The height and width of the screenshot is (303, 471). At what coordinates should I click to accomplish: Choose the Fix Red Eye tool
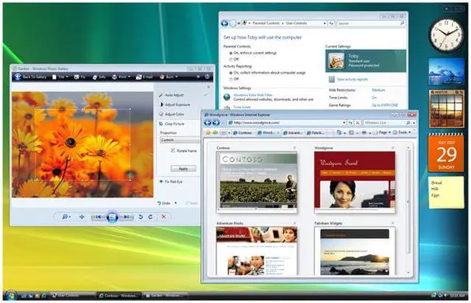(x=174, y=181)
